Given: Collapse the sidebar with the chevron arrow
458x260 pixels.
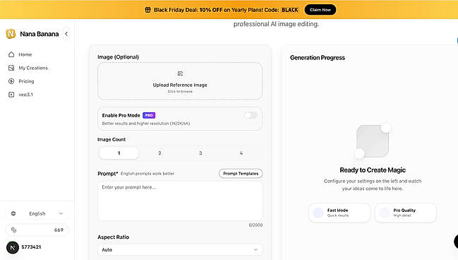Looking at the screenshot, I should point(66,34).
